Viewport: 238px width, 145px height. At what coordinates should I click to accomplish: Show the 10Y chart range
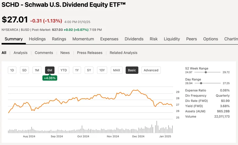102,70
